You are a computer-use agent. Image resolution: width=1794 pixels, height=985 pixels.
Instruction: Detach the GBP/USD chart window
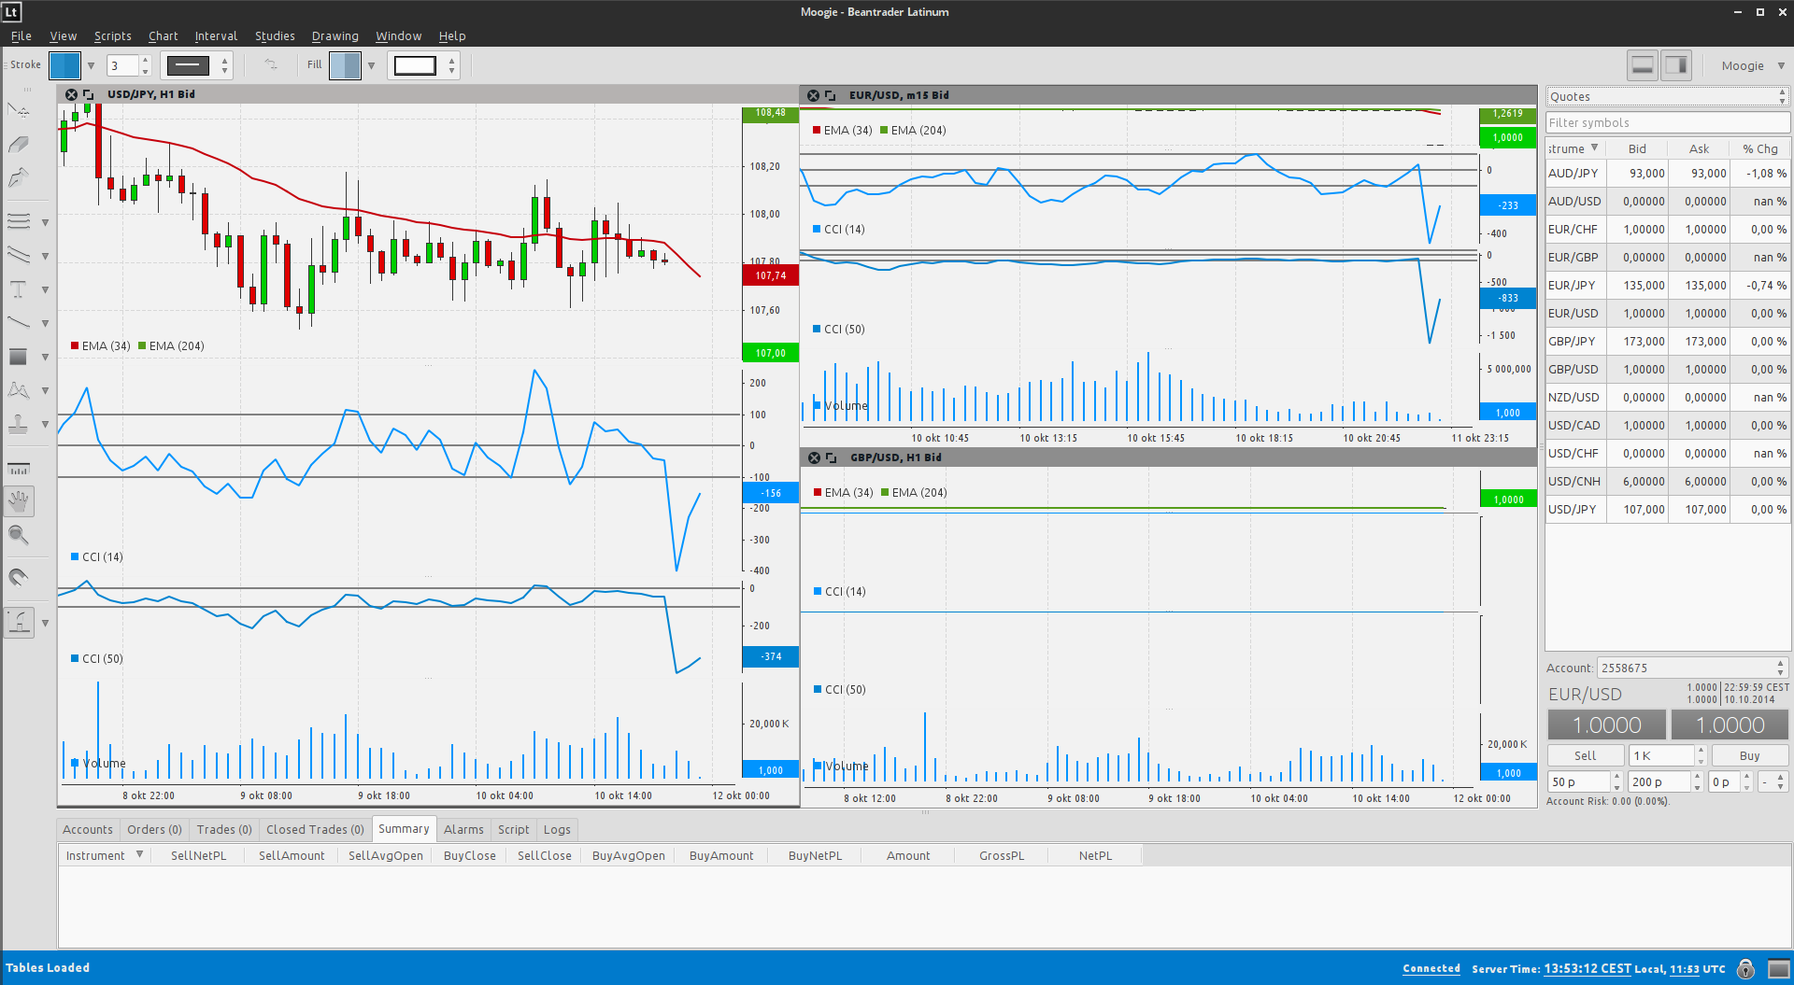831,457
